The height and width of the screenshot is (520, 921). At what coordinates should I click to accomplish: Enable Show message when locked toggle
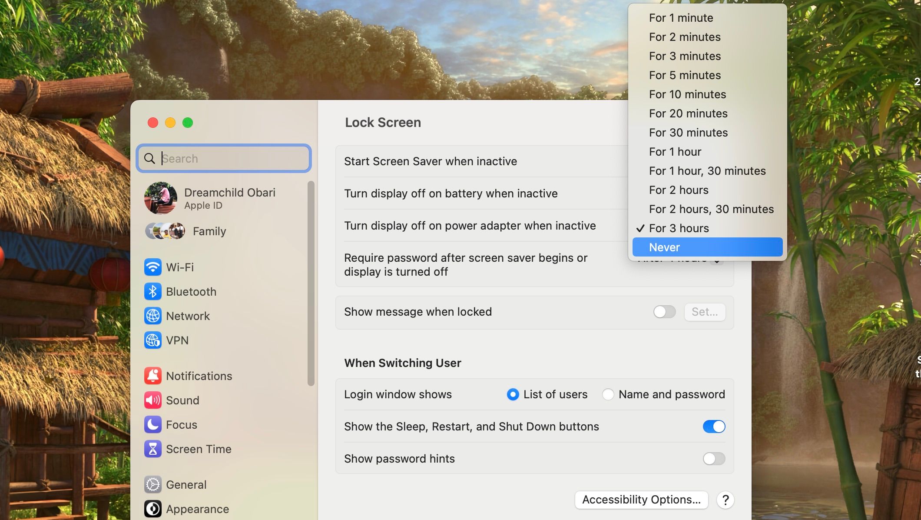point(664,312)
